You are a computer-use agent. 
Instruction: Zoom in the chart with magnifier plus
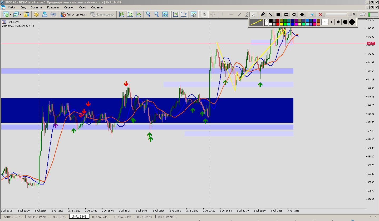(x=148, y=14)
